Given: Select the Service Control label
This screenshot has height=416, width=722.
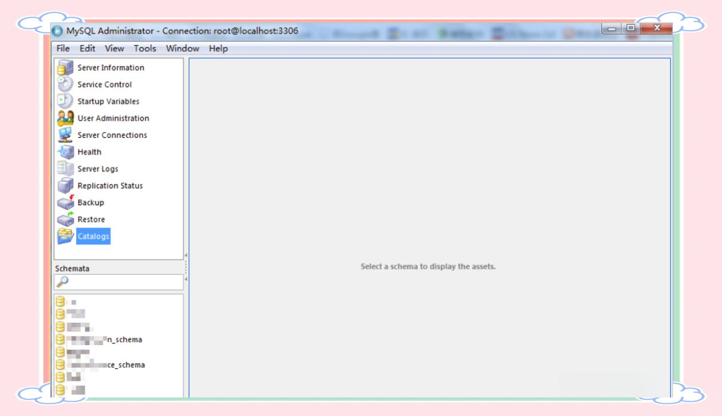Looking at the screenshot, I should (x=104, y=84).
